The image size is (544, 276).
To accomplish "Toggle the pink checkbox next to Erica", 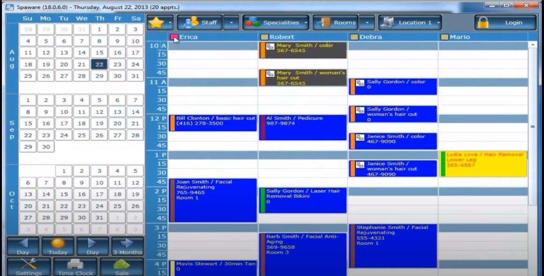I will (x=174, y=37).
